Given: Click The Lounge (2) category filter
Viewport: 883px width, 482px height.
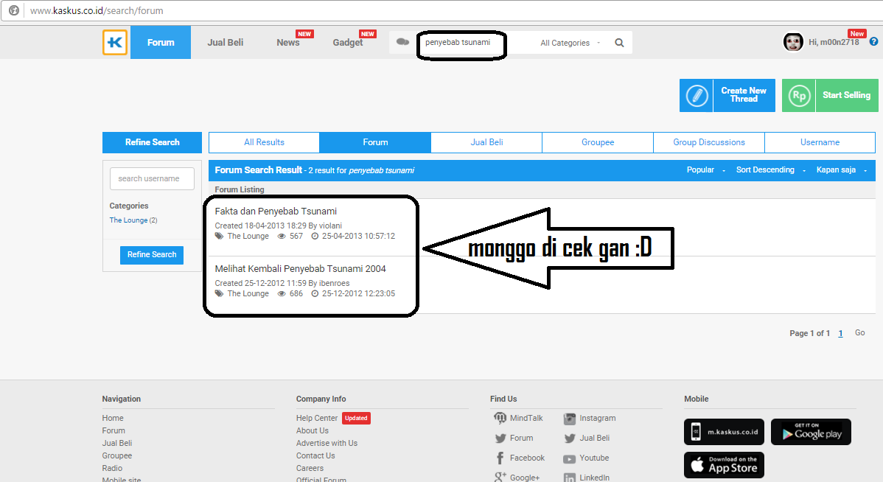Looking at the screenshot, I should tap(133, 220).
